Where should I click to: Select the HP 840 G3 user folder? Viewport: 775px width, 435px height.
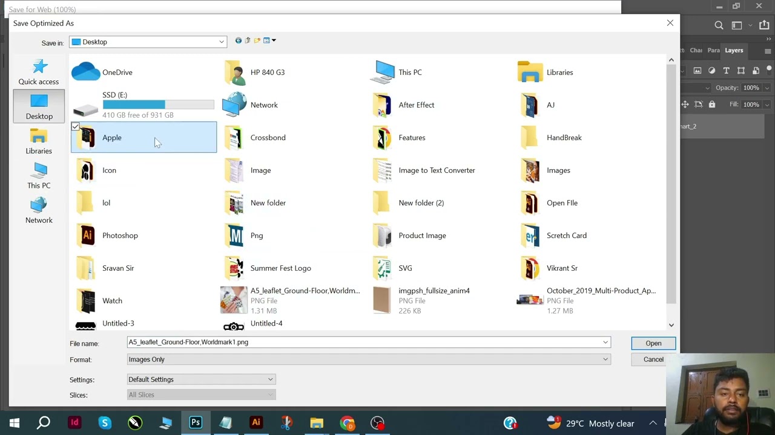(x=255, y=72)
